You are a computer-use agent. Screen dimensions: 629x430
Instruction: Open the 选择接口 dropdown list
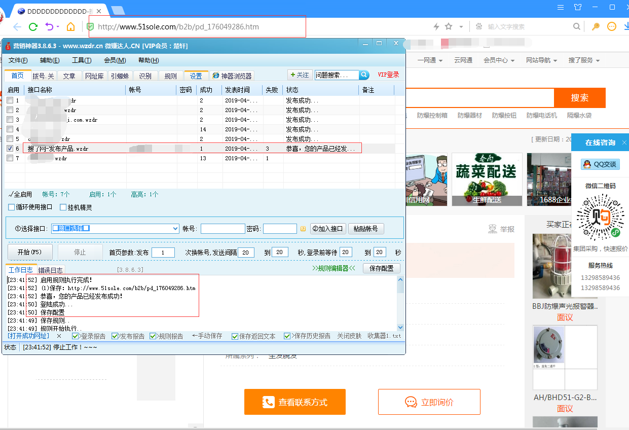point(174,228)
